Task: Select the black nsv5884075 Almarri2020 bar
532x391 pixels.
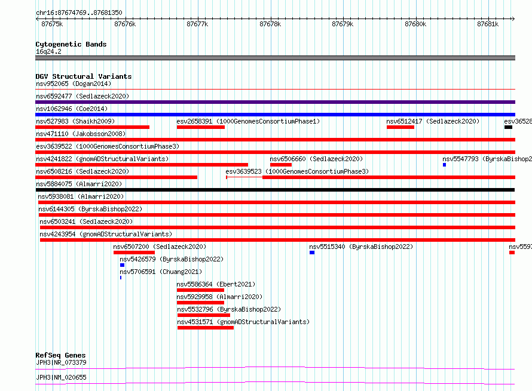Action: 275,190
